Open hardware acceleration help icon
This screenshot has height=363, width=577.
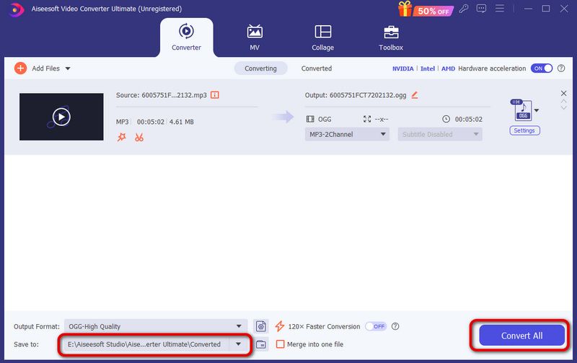(x=561, y=68)
